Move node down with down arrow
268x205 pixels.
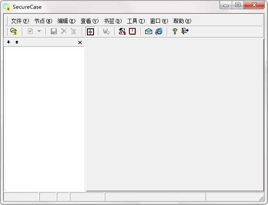coord(9,42)
